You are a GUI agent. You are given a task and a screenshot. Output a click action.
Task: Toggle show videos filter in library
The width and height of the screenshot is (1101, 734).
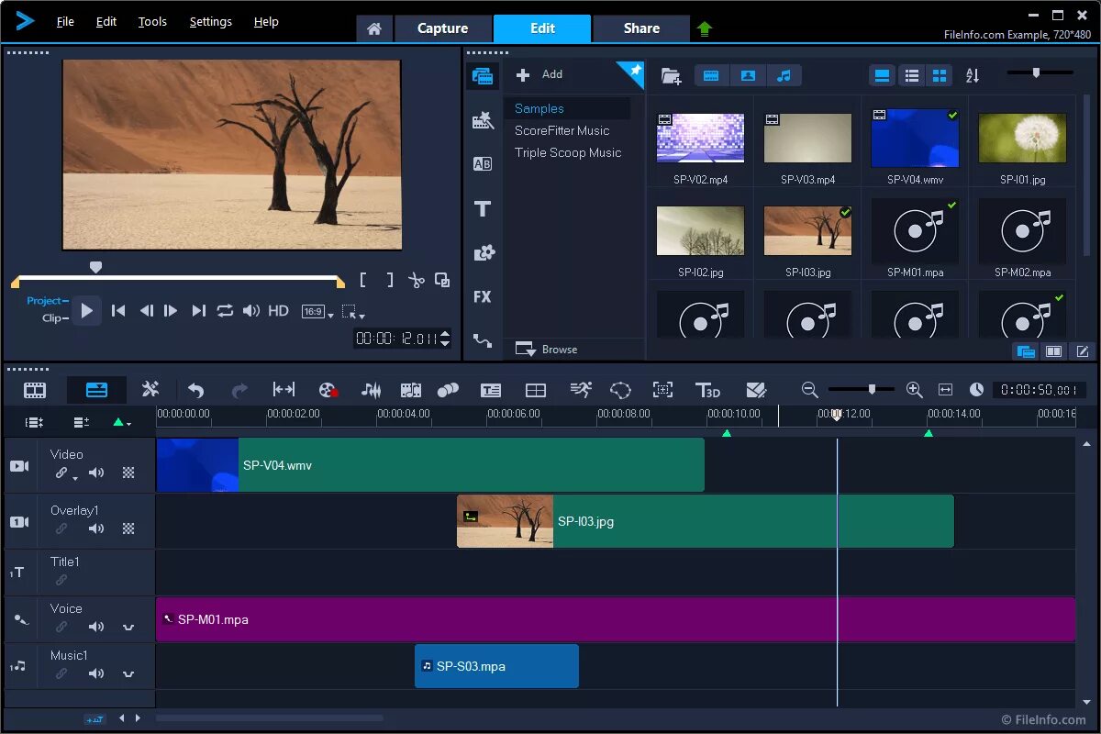(x=711, y=76)
